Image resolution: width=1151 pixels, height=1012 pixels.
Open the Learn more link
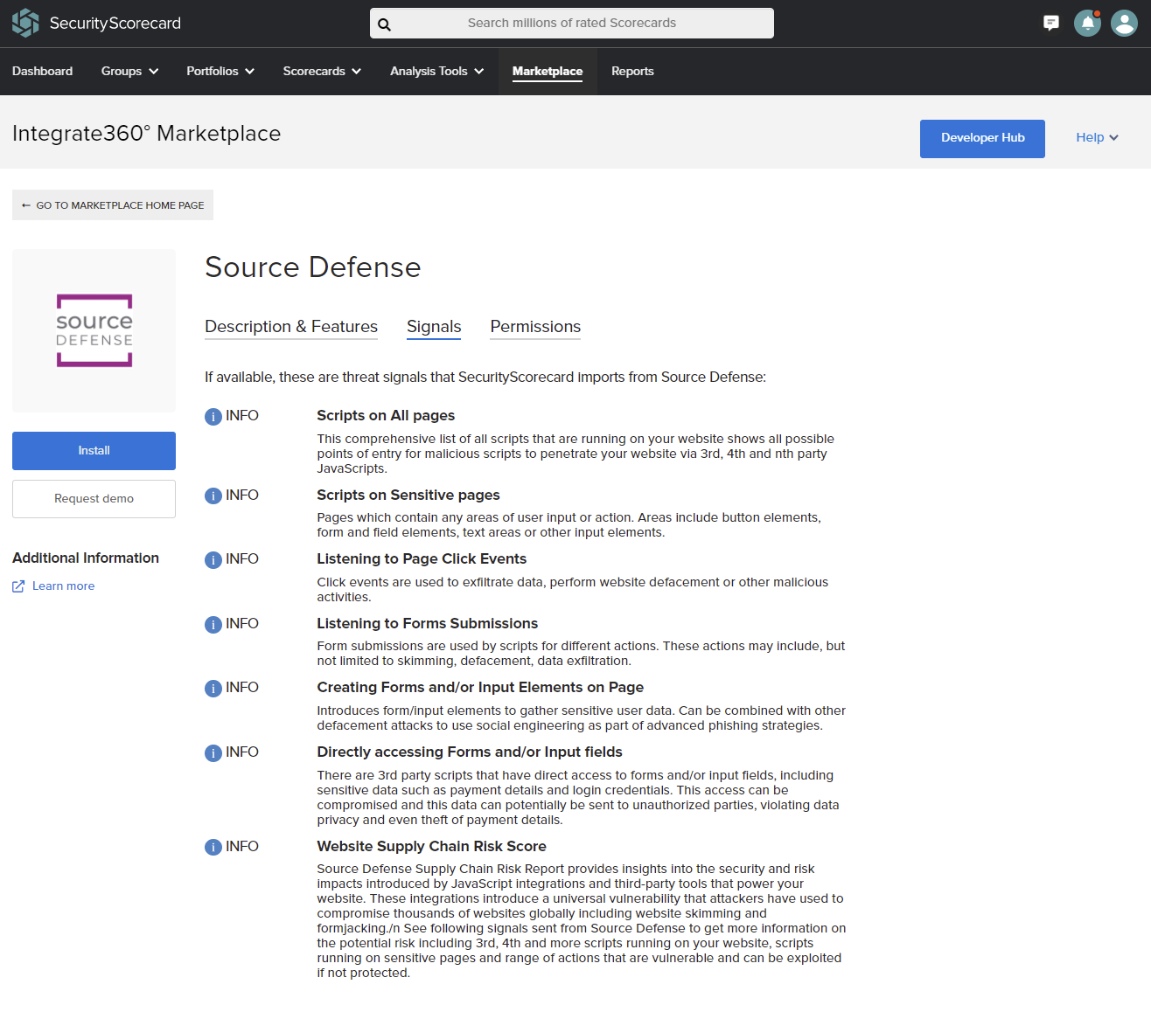pyautogui.click(x=63, y=586)
